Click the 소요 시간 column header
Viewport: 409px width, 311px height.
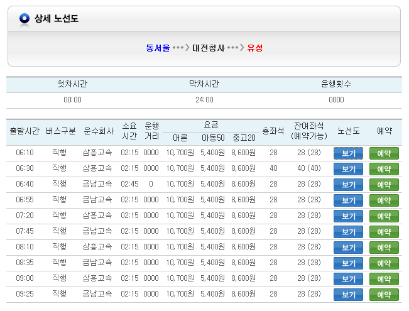pos(129,131)
